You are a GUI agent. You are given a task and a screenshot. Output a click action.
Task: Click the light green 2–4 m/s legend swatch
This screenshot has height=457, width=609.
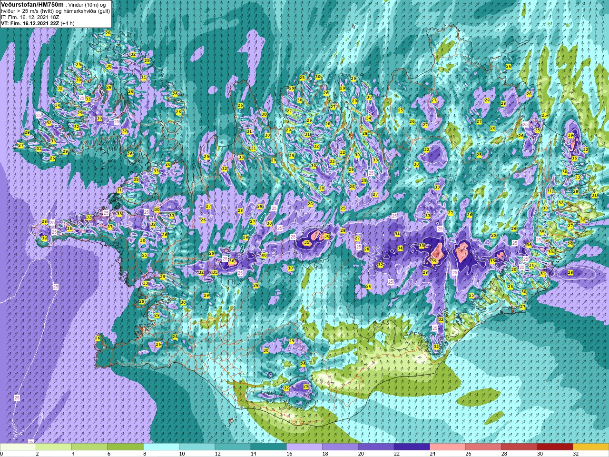point(54,447)
